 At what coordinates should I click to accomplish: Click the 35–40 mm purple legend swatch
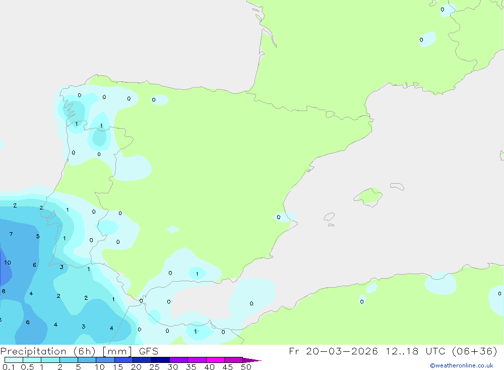(197, 360)
